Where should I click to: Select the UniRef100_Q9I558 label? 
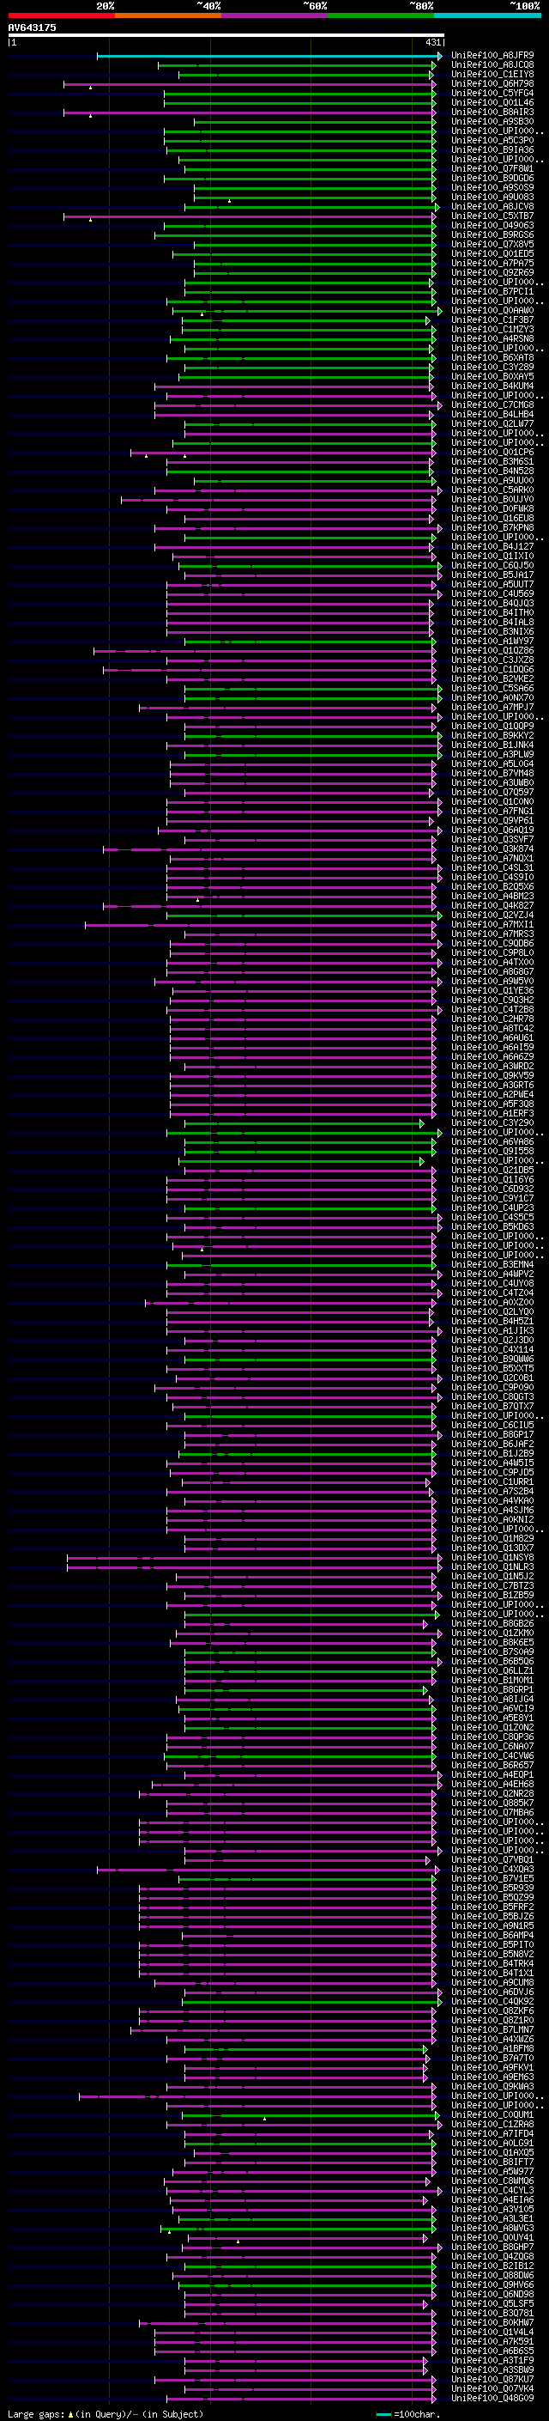tap(492, 1152)
